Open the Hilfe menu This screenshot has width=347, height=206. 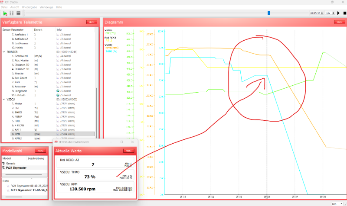coord(59,7)
